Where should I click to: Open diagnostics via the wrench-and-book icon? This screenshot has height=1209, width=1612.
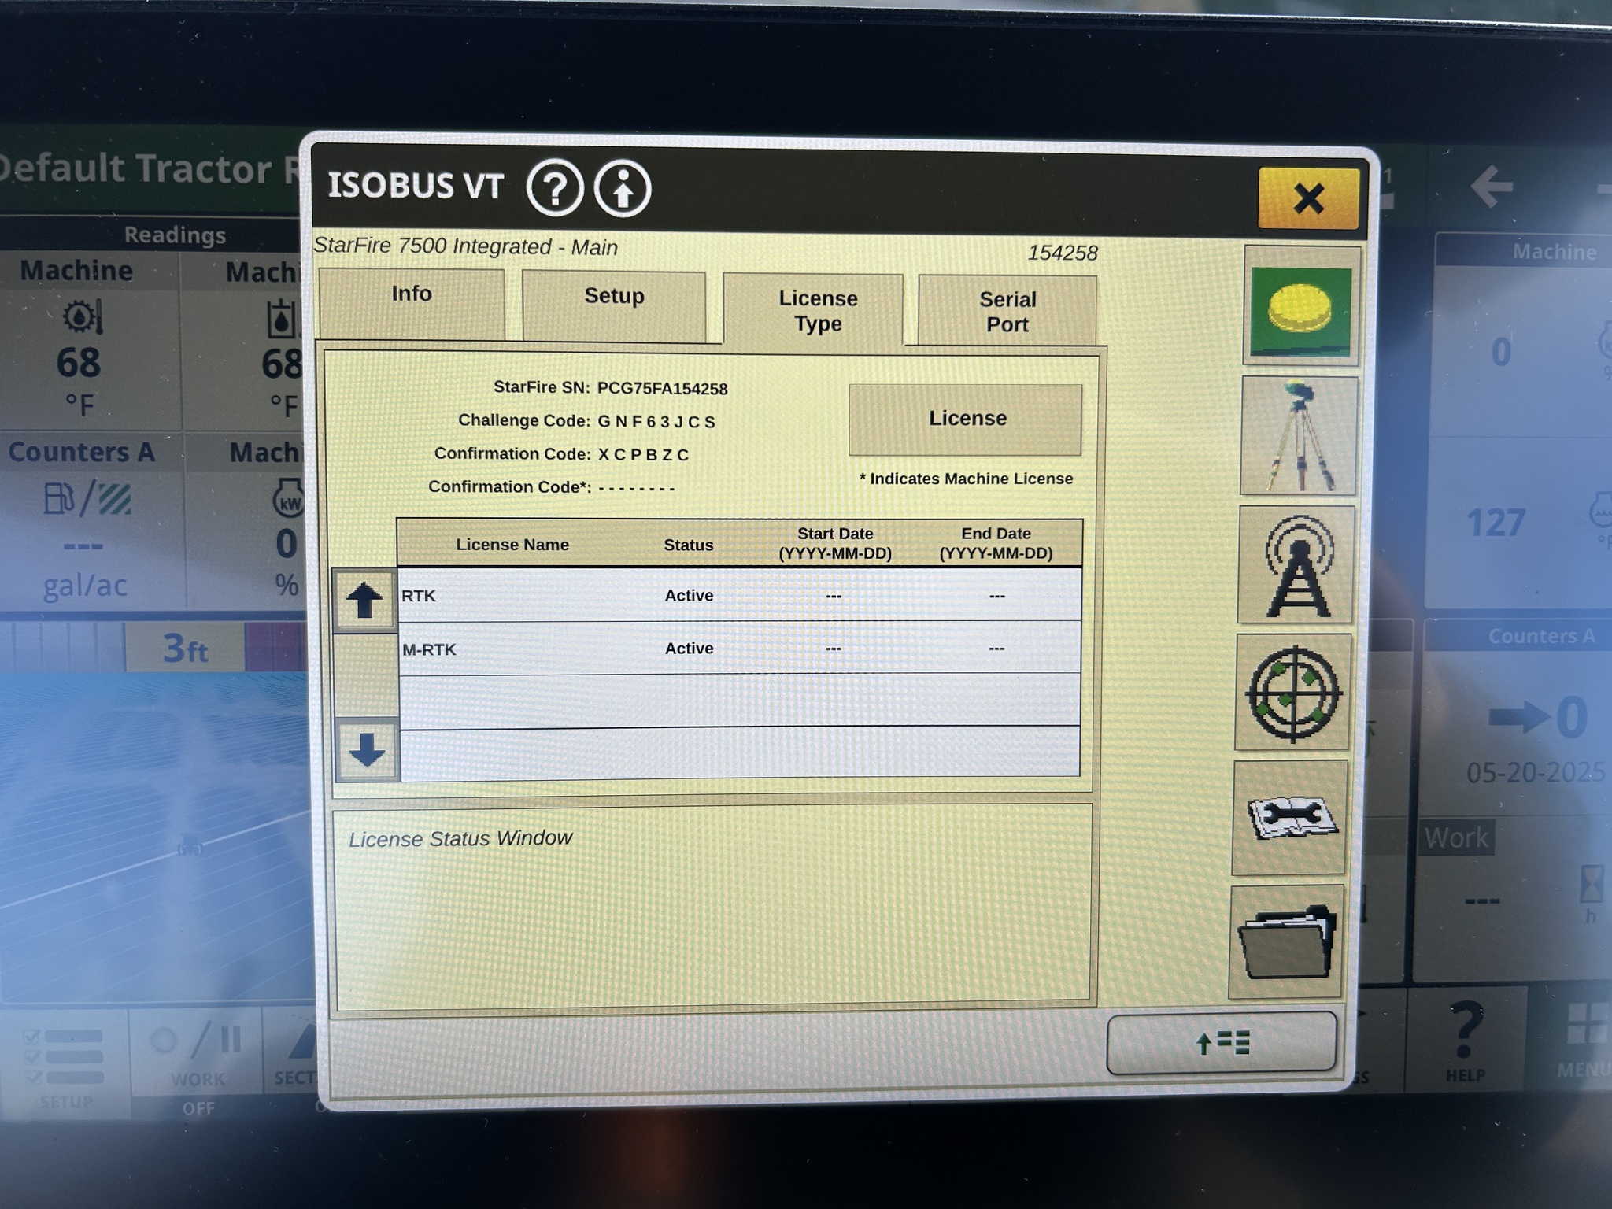[x=1291, y=820]
